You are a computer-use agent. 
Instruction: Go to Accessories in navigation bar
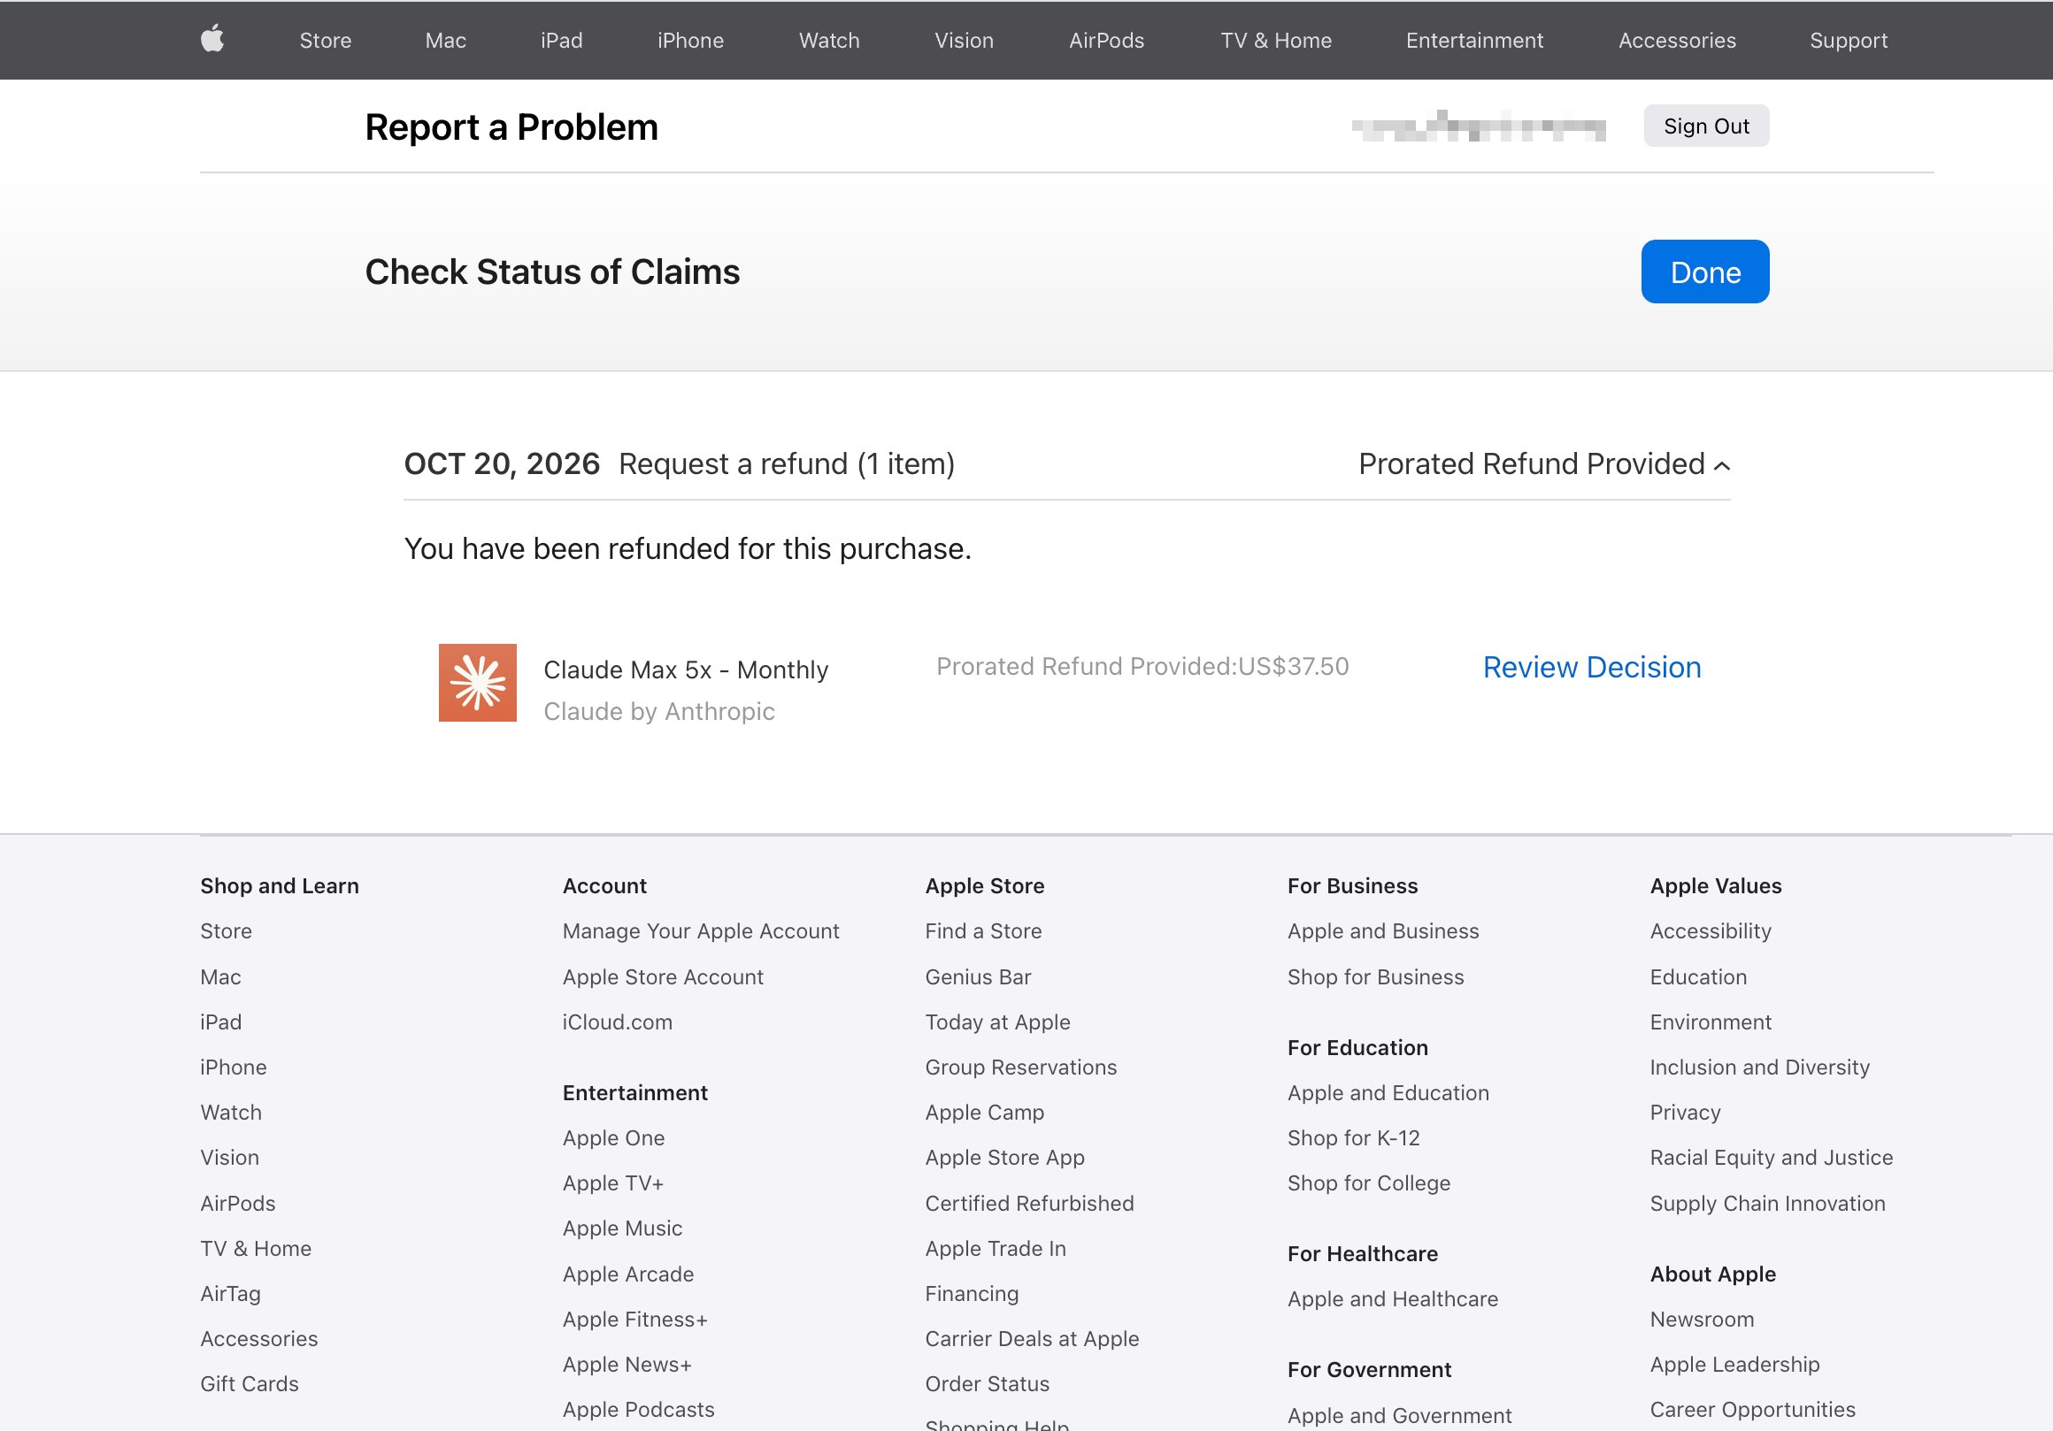coord(1677,40)
